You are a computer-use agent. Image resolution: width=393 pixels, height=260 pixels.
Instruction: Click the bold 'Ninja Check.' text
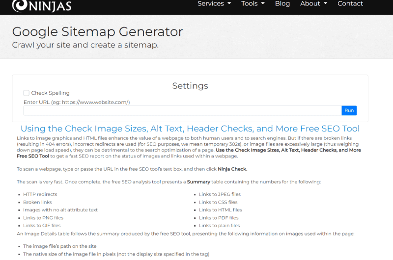pyautogui.click(x=232, y=169)
